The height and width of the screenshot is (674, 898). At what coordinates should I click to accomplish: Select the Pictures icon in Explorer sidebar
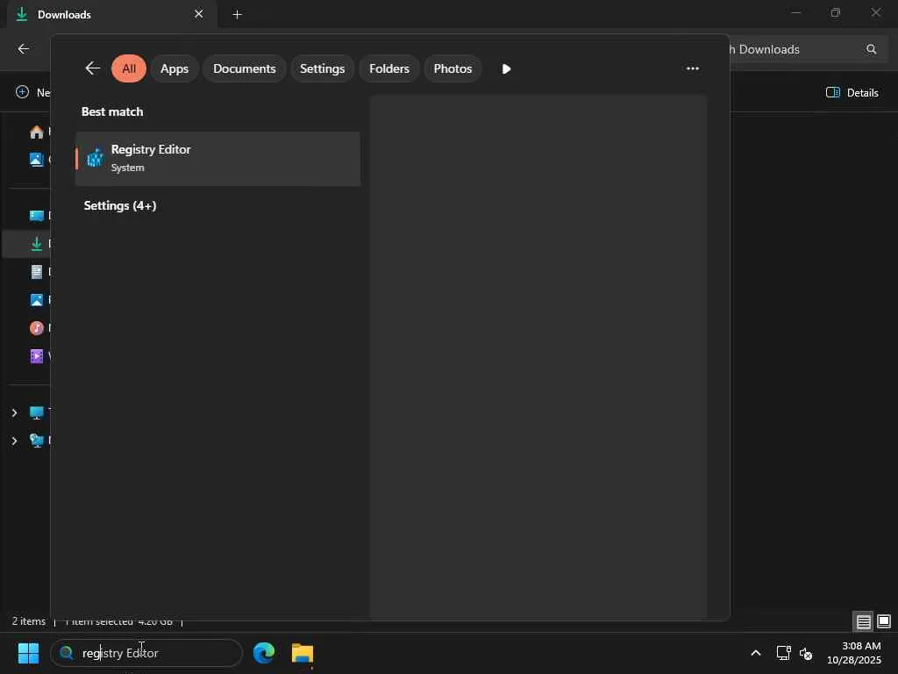37,300
